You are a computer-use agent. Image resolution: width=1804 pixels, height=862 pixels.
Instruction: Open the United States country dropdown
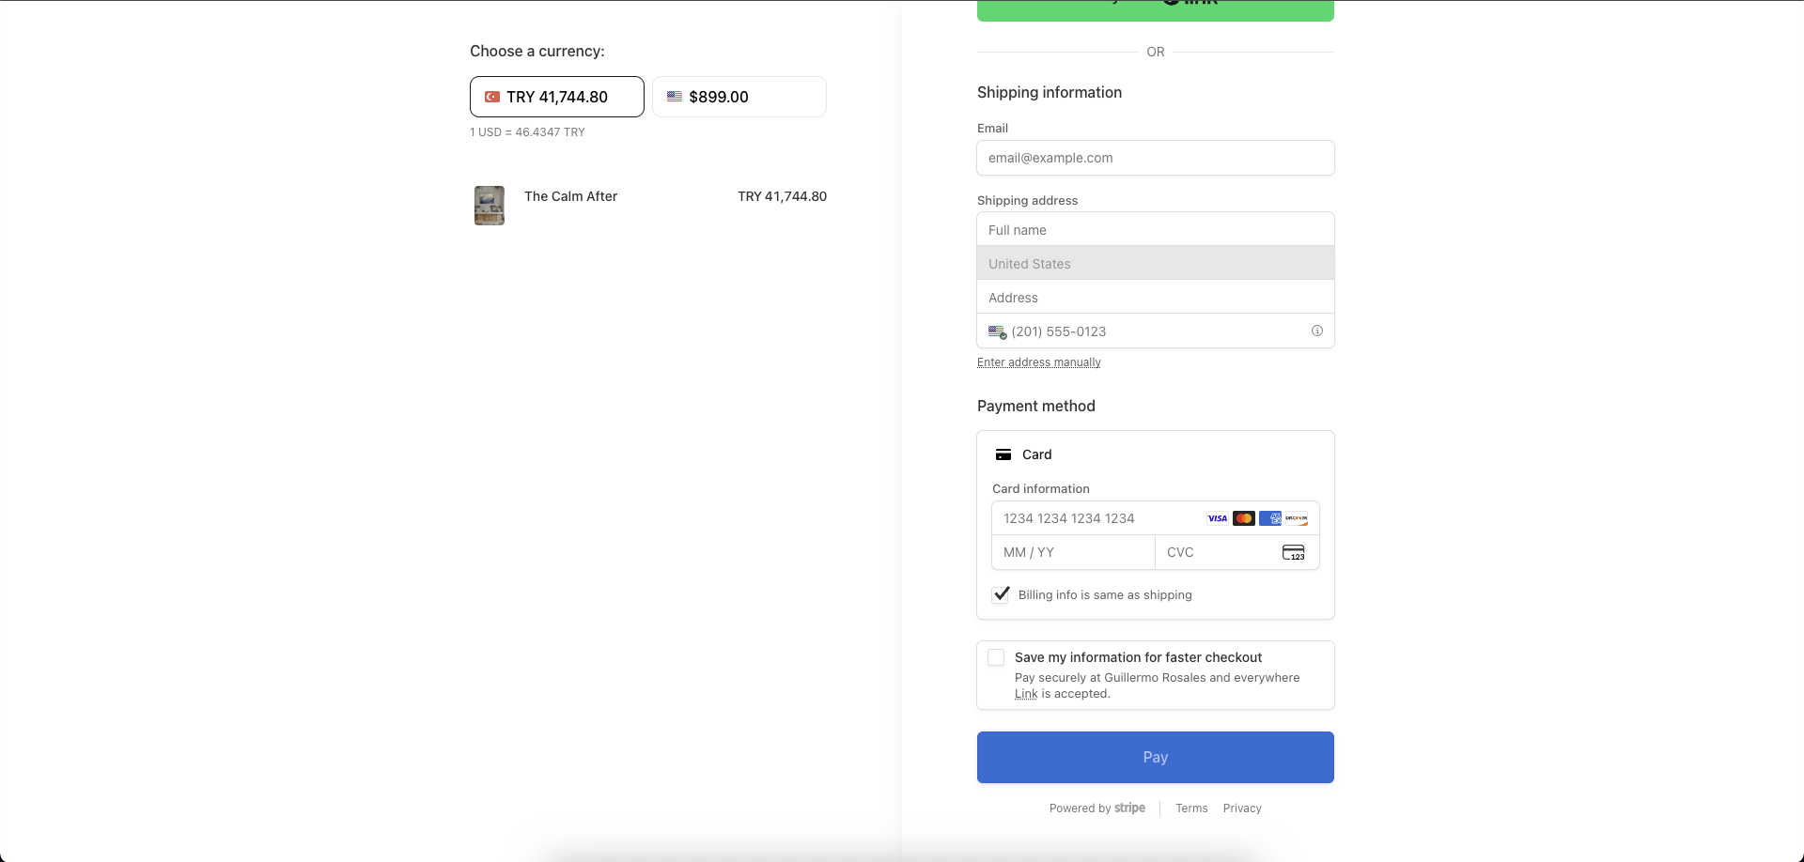pos(1155,264)
